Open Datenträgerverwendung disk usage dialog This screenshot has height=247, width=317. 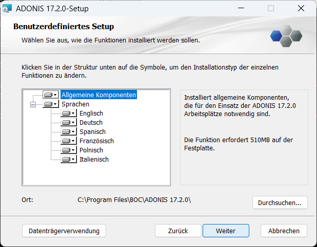tap(64, 231)
